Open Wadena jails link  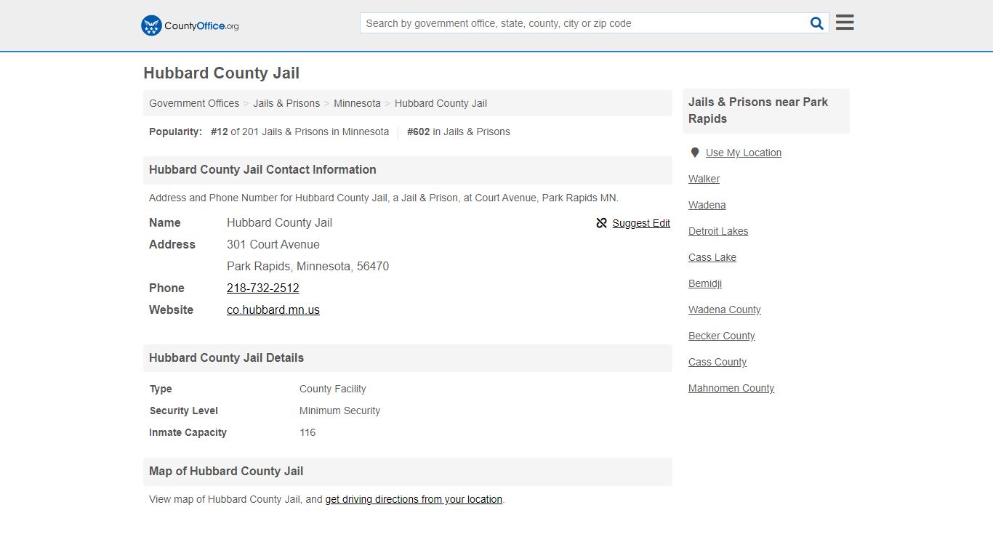[707, 205]
